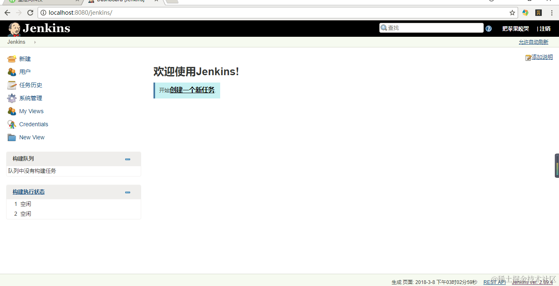
Task: Open the New View menu link
Action: [32, 137]
